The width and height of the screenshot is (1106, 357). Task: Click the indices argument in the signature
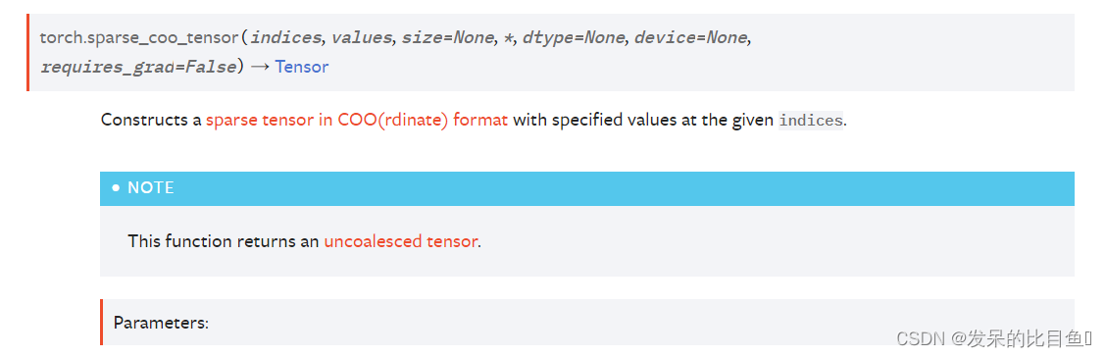click(286, 37)
